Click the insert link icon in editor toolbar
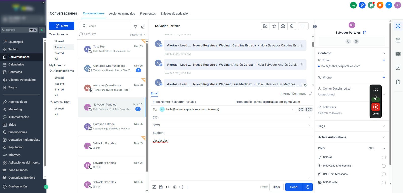403x193 pixels. point(168,187)
